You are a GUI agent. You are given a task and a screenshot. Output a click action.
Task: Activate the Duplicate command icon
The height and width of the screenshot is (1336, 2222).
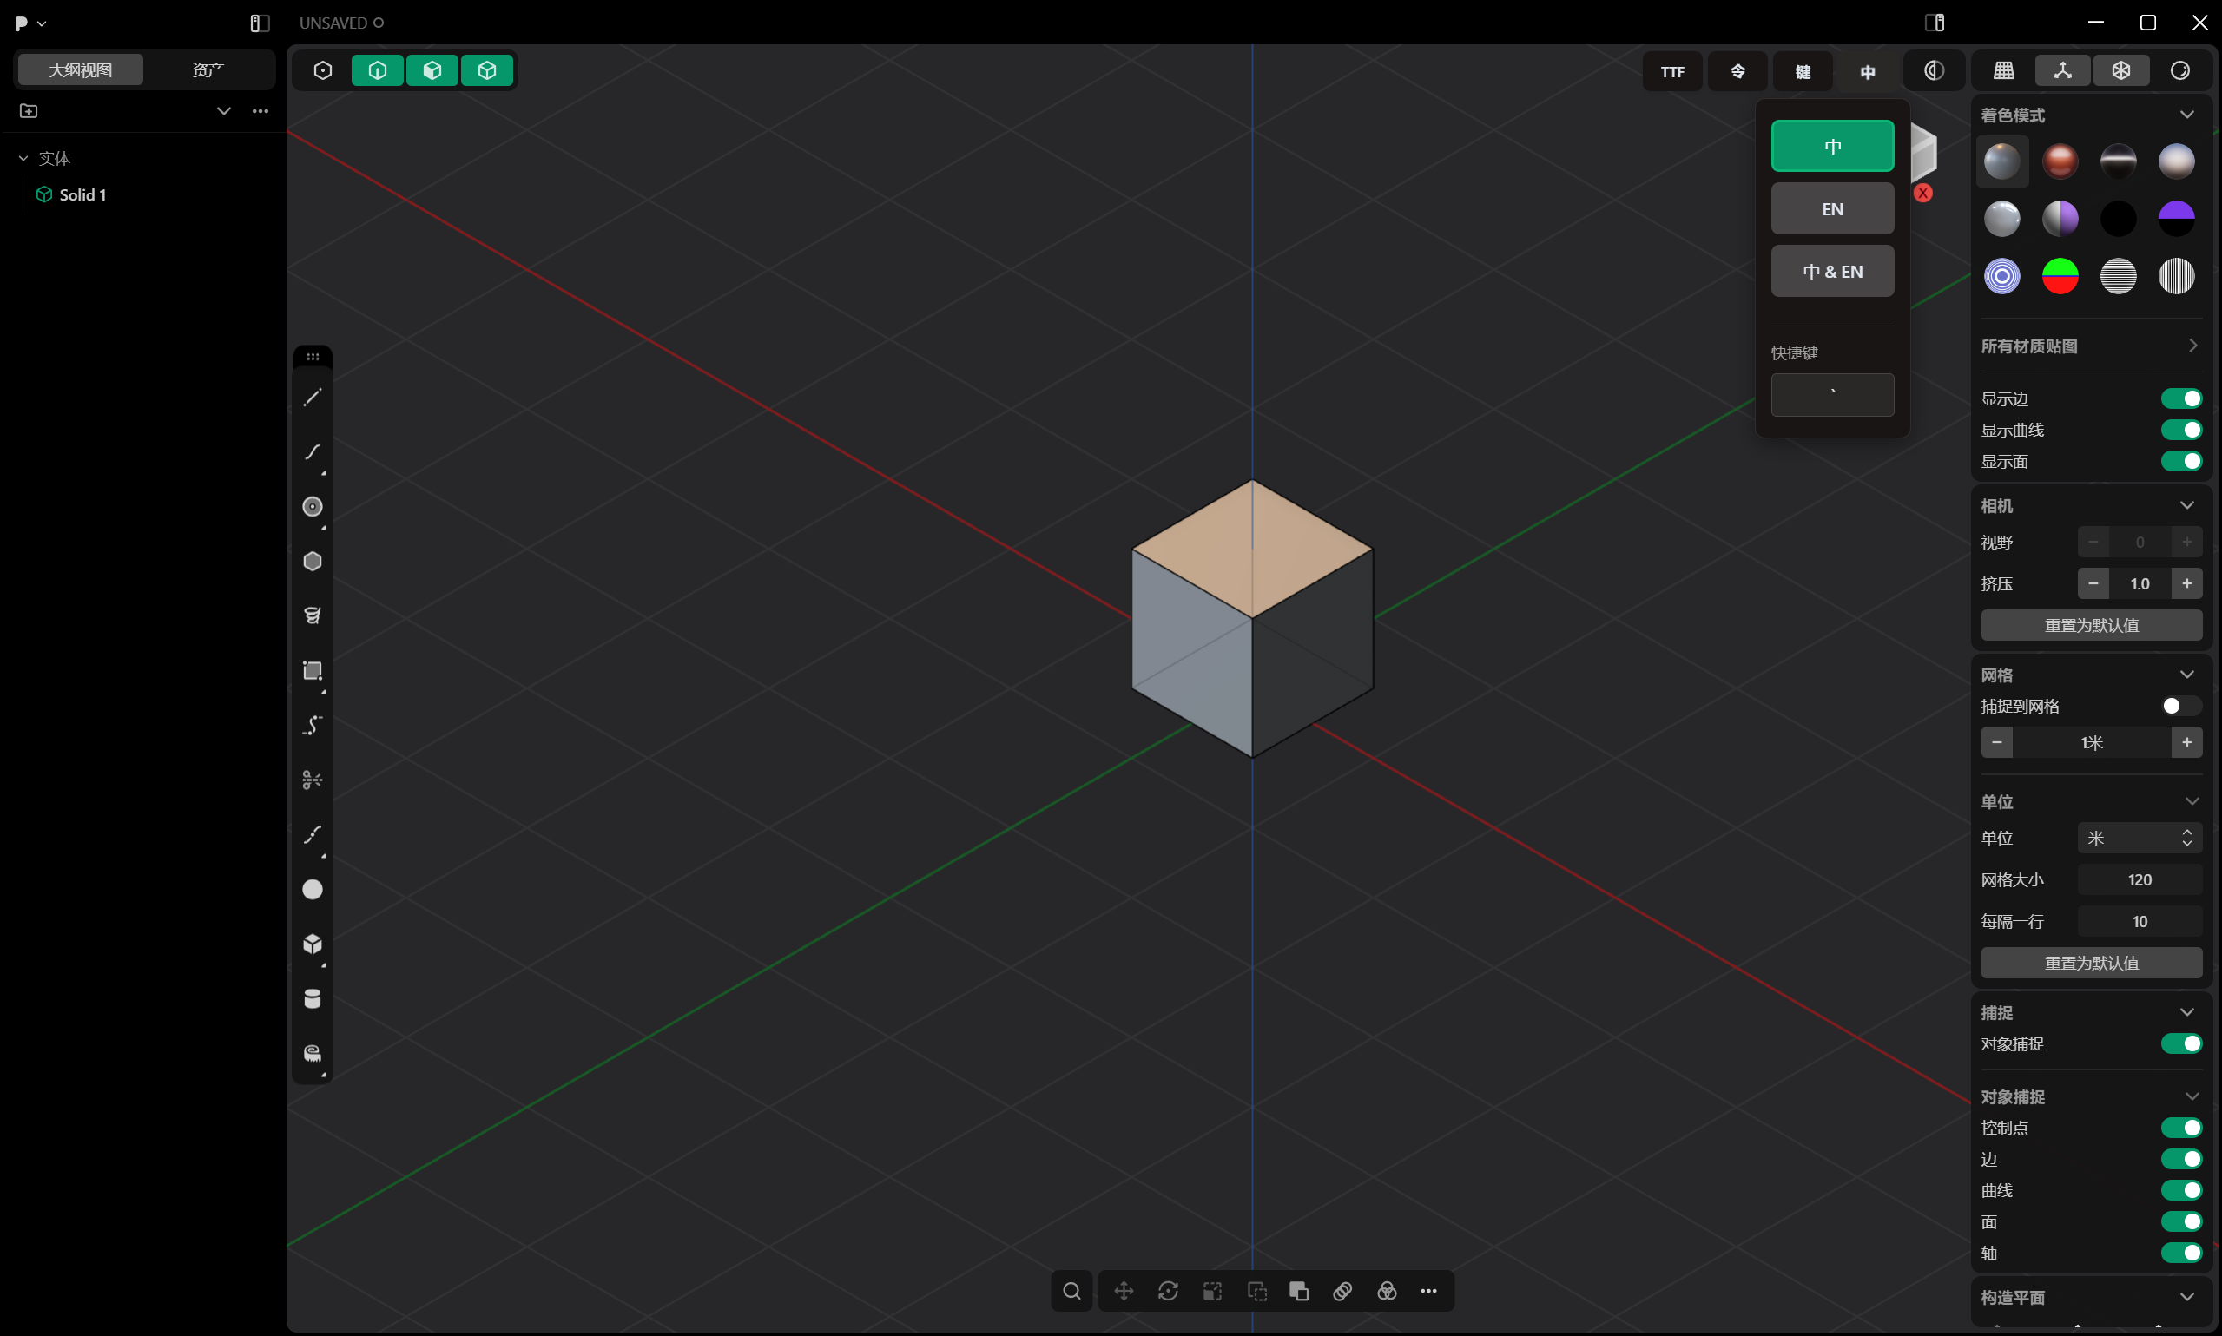tap(1256, 1291)
